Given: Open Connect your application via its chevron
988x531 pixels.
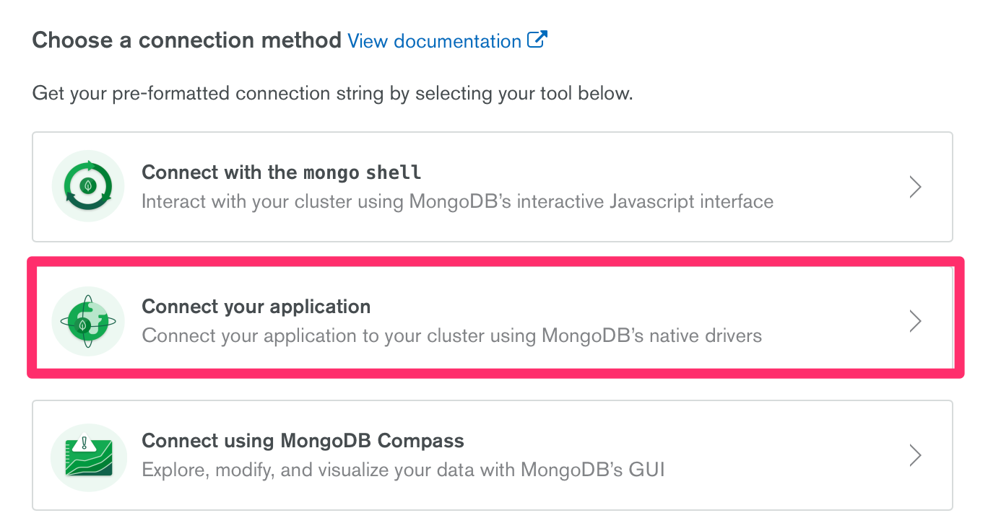Looking at the screenshot, I should [x=915, y=320].
